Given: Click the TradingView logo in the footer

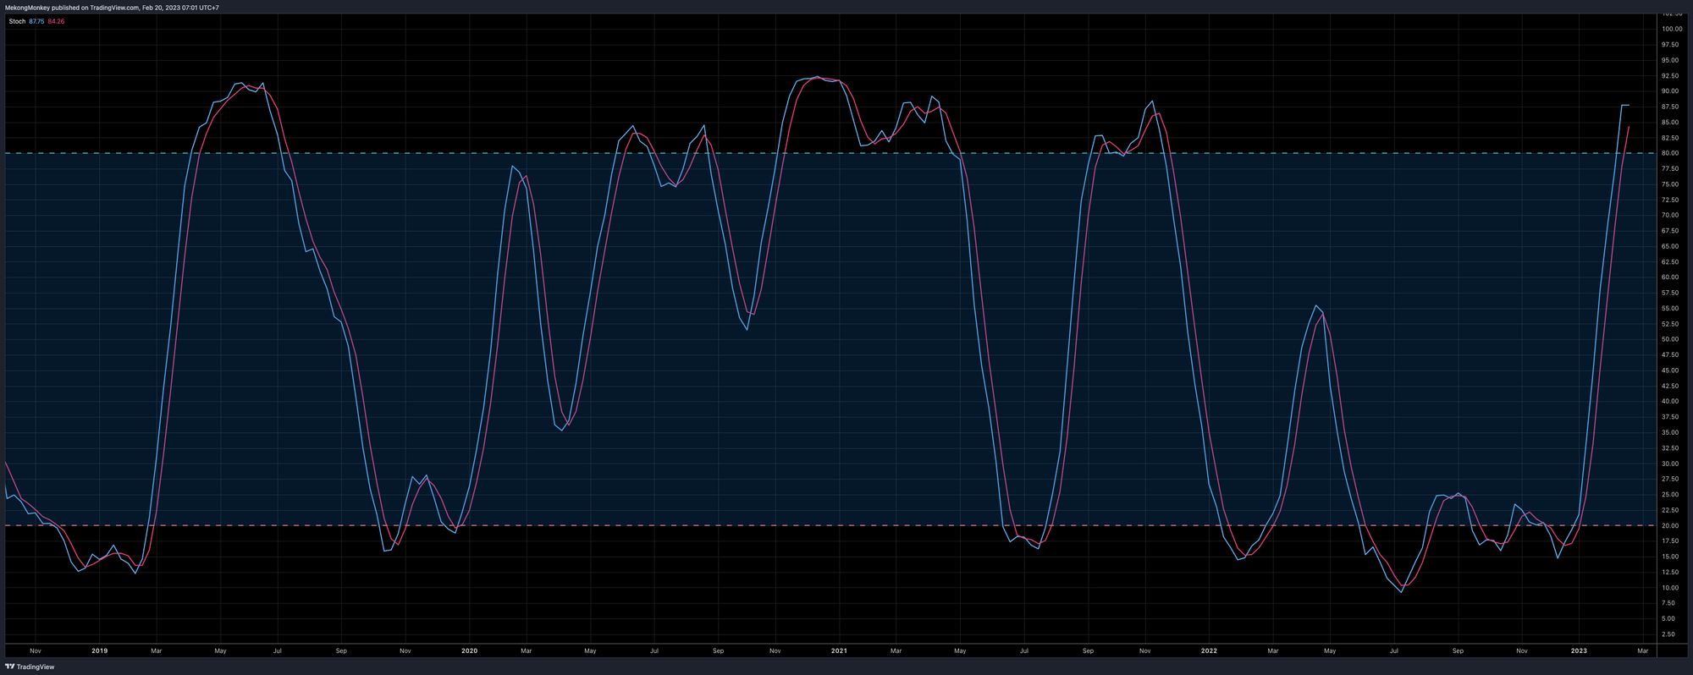Looking at the screenshot, I should pos(30,667).
